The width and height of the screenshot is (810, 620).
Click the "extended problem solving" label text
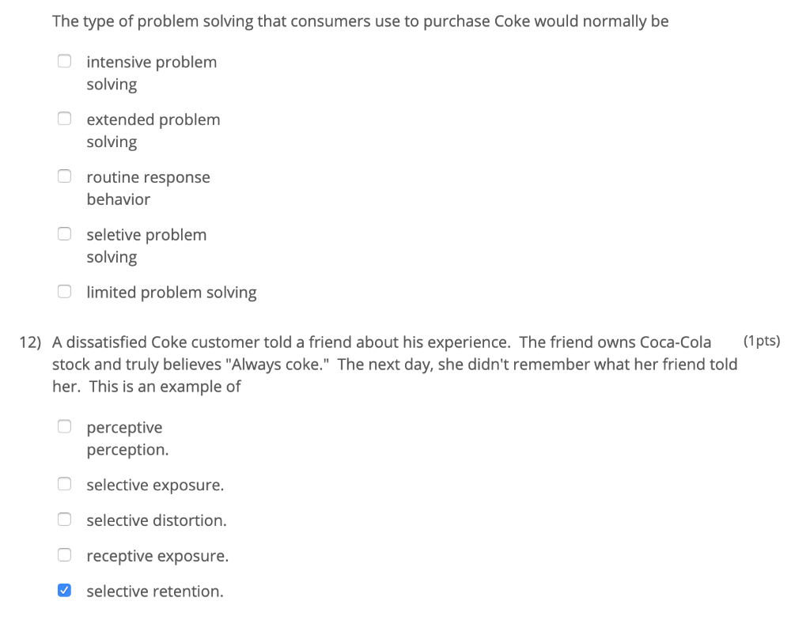point(153,130)
